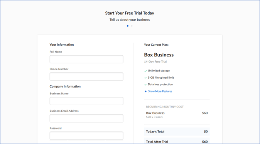
Task: Click the Box Business $60 cost line
Action: point(177,113)
